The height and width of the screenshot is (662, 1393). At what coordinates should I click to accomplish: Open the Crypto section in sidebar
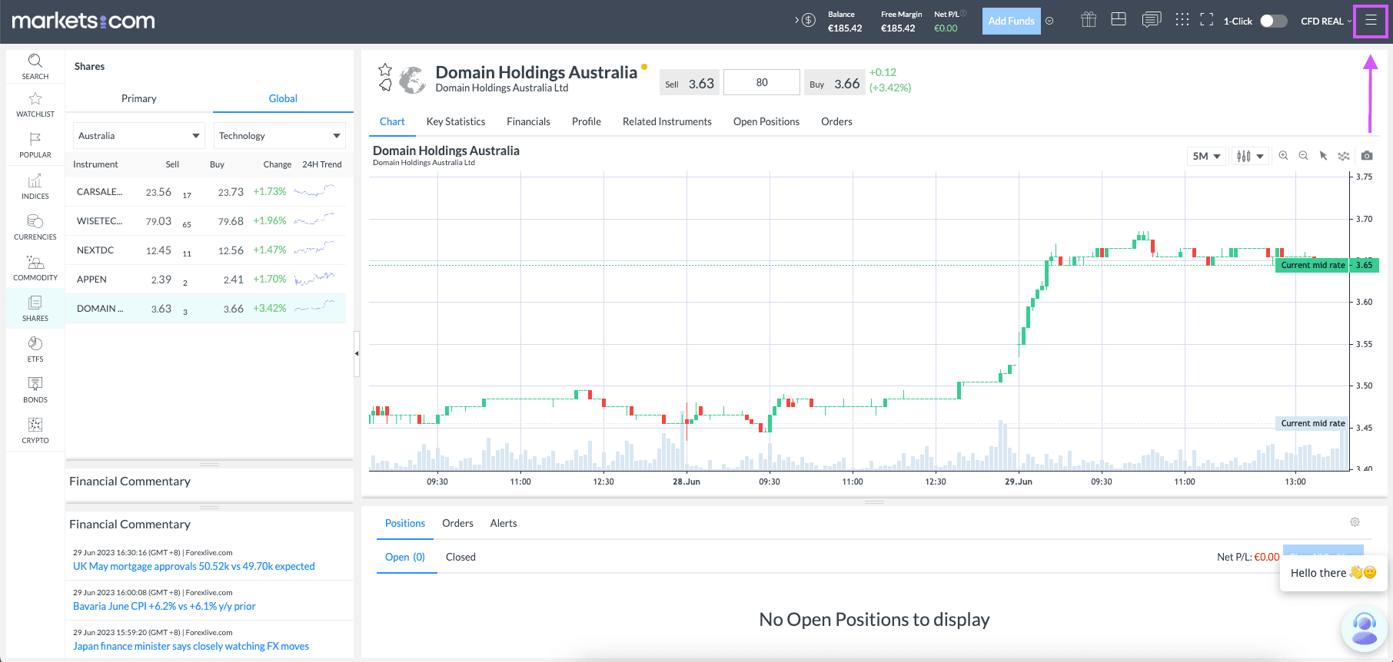(35, 430)
